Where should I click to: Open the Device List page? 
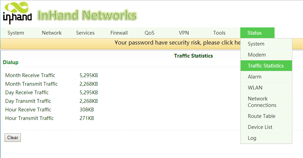[260, 127]
